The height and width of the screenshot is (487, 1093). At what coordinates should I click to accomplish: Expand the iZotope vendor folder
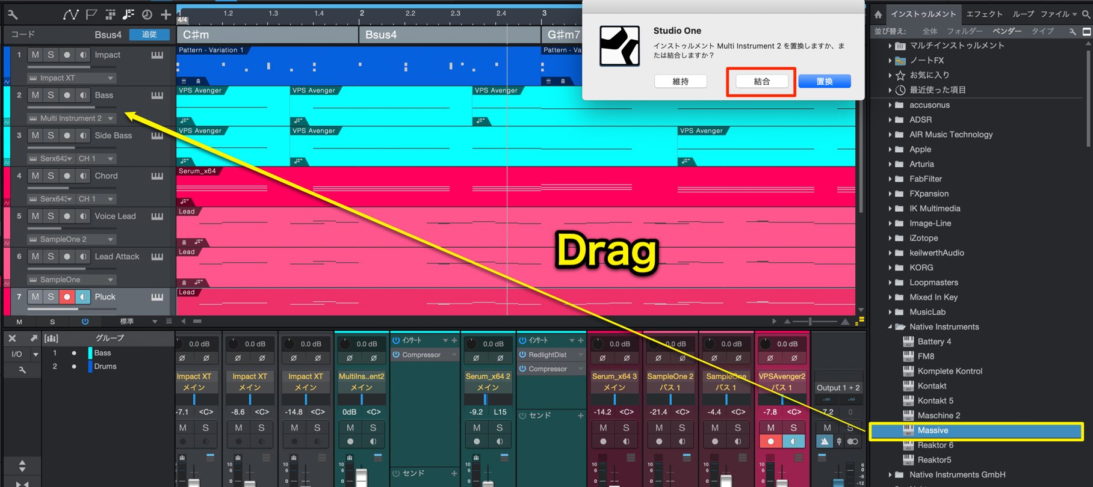[x=890, y=238]
